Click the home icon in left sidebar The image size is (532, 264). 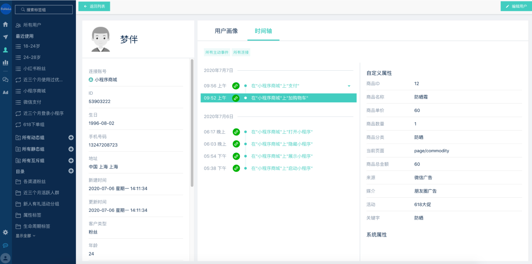point(6,25)
